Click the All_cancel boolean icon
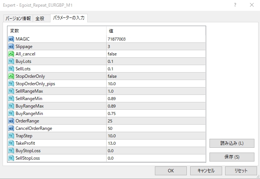The width and height of the screenshot is (260, 179). (x=11, y=54)
